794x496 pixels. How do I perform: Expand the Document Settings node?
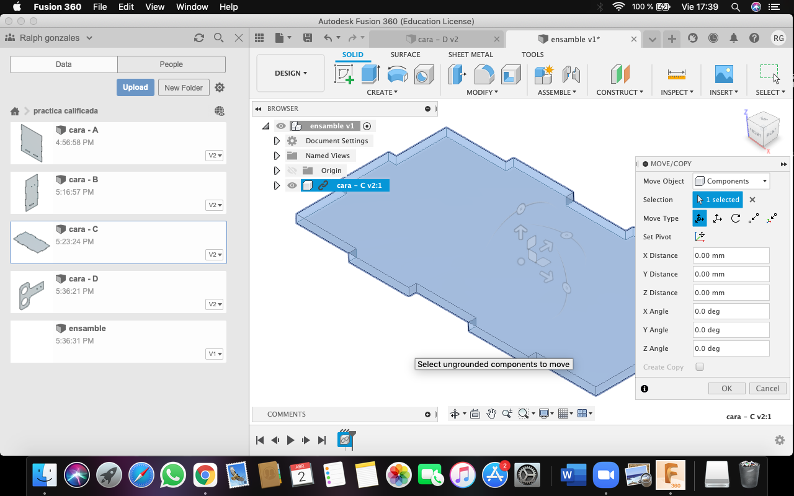pos(277,141)
